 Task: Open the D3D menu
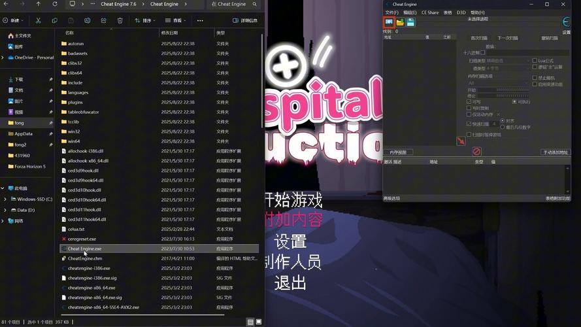tap(461, 12)
